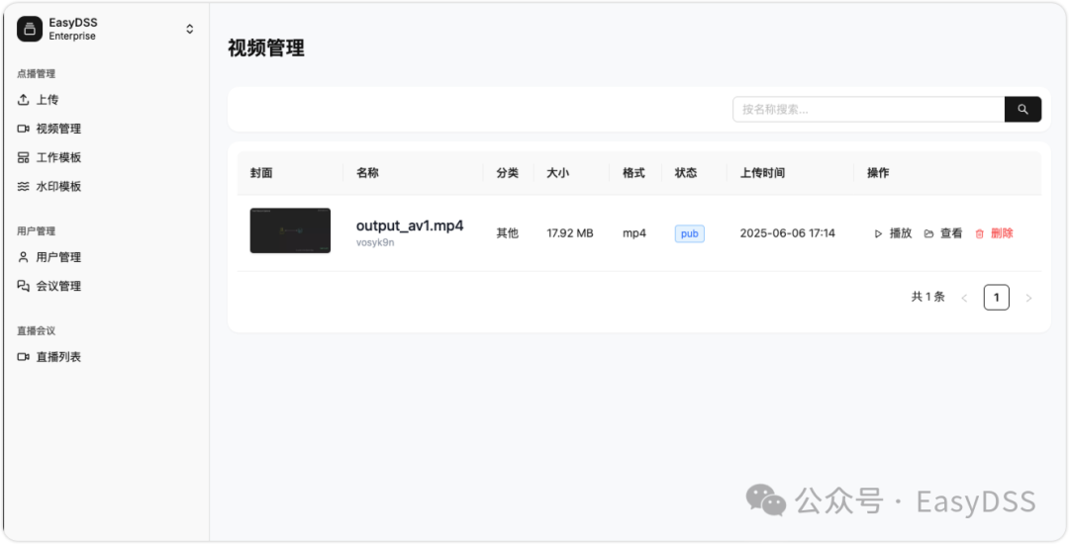Go to the next page arrow
This screenshot has height=544, width=1069.
click(1028, 298)
